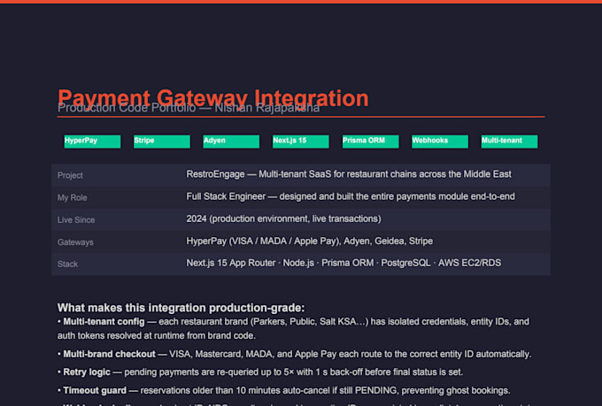The width and height of the screenshot is (602, 406).
Task: Click the Gateways row label
Action: coord(75,242)
